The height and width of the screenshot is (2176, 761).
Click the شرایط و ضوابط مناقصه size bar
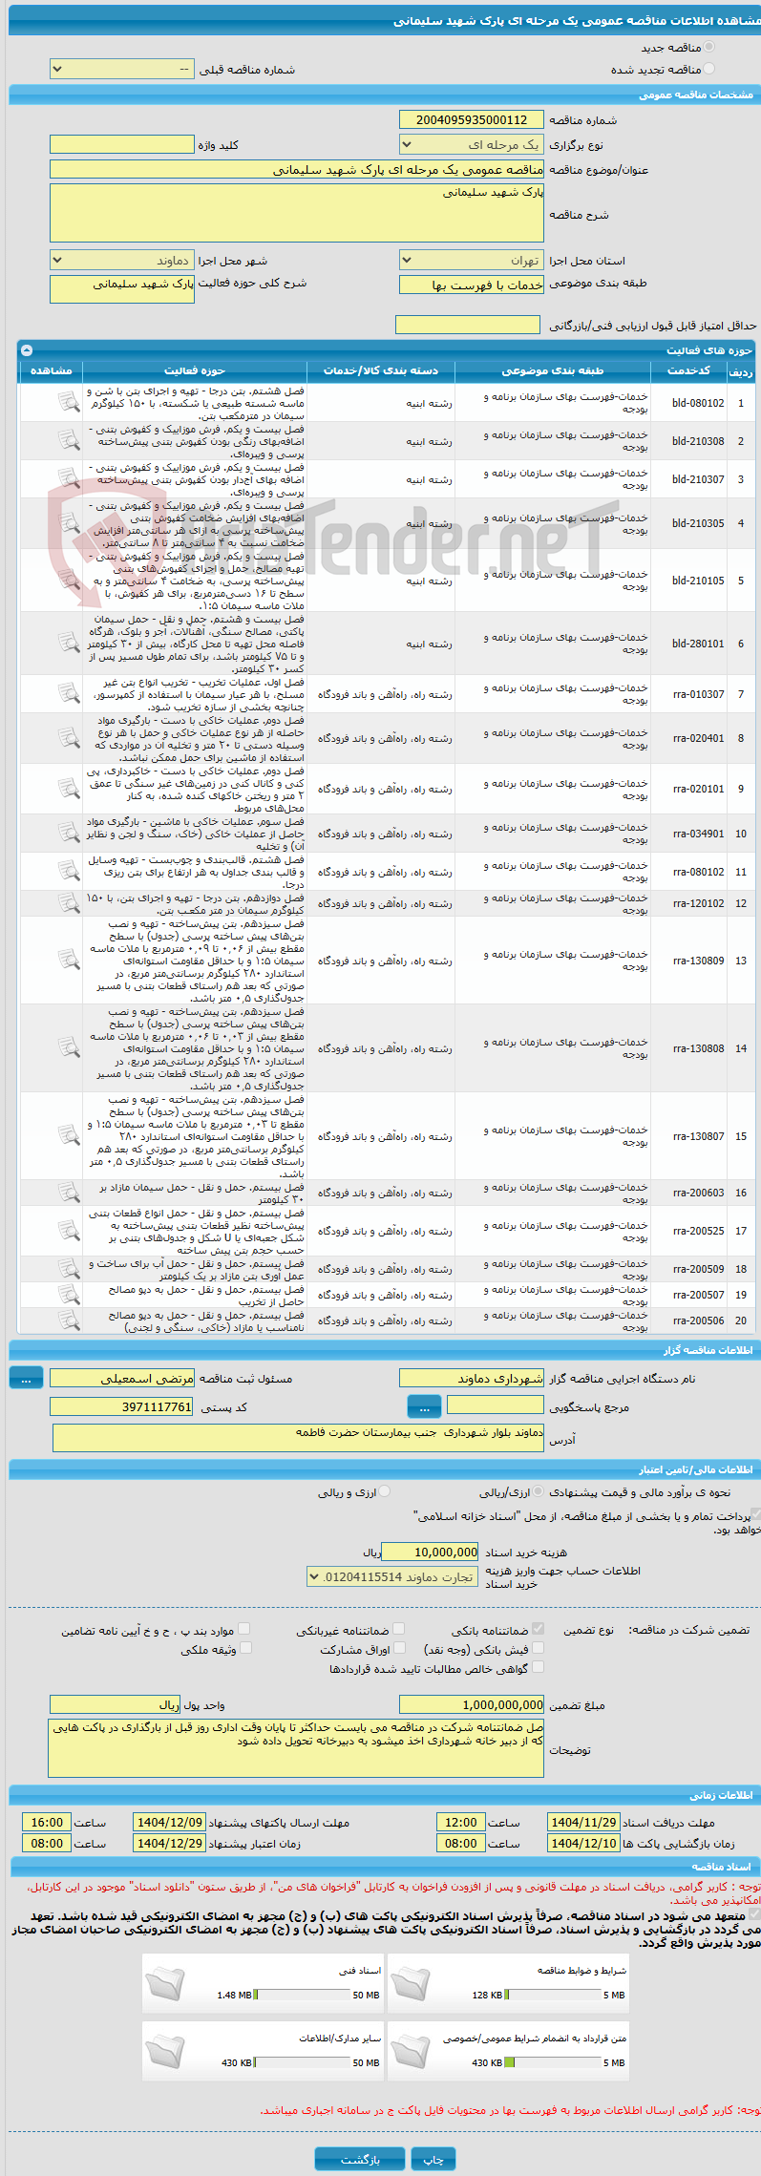pyautogui.click(x=553, y=1995)
